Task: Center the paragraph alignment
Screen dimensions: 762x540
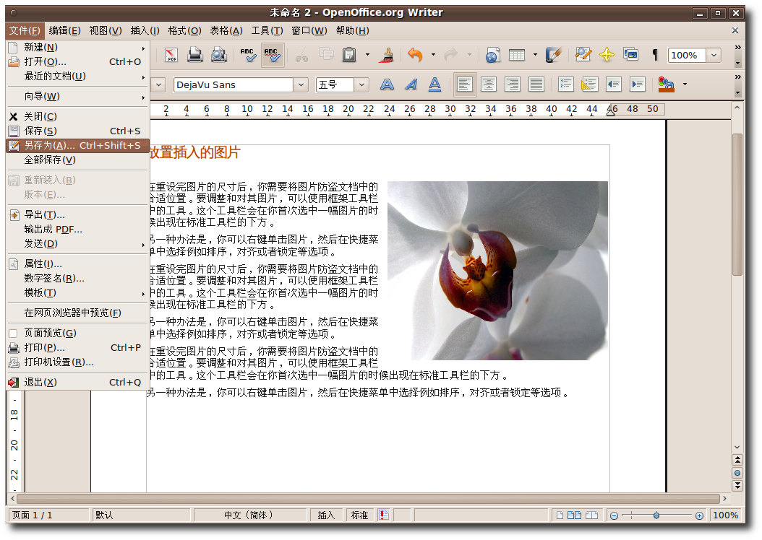Action: click(x=489, y=84)
